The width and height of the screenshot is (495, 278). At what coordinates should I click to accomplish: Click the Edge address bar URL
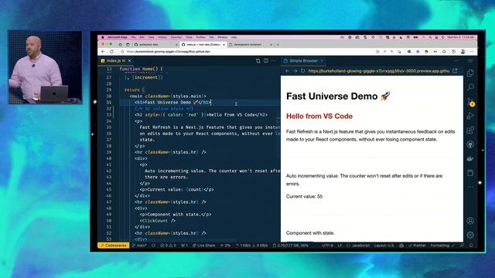tap(169, 52)
